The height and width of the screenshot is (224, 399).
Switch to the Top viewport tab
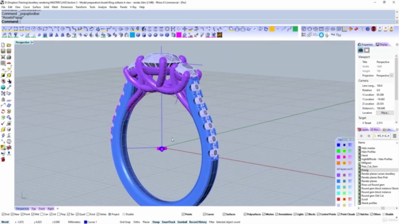[34, 208]
